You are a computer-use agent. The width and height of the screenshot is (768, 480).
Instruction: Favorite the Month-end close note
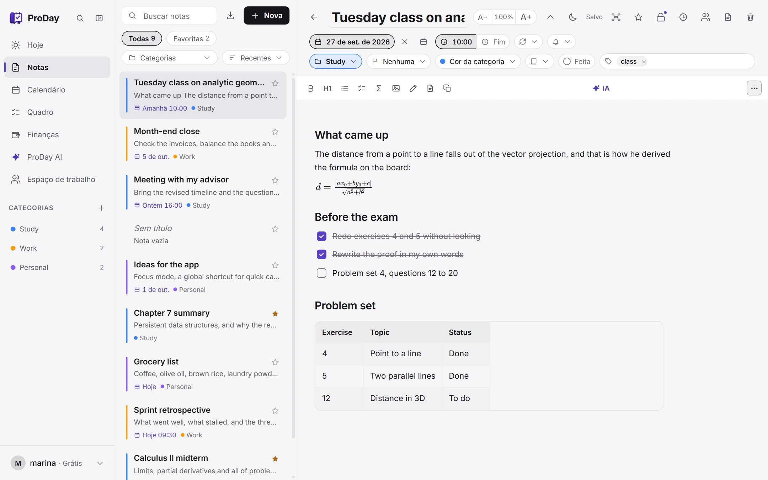click(x=275, y=132)
